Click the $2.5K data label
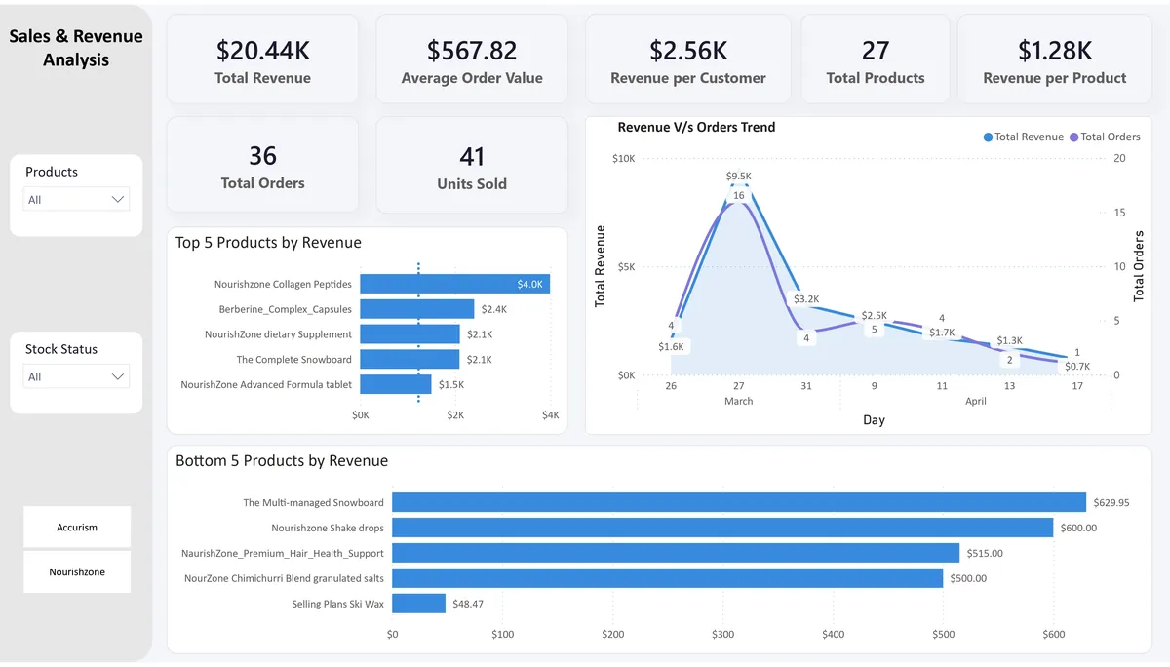The height and width of the screenshot is (667, 1170). [875, 315]
